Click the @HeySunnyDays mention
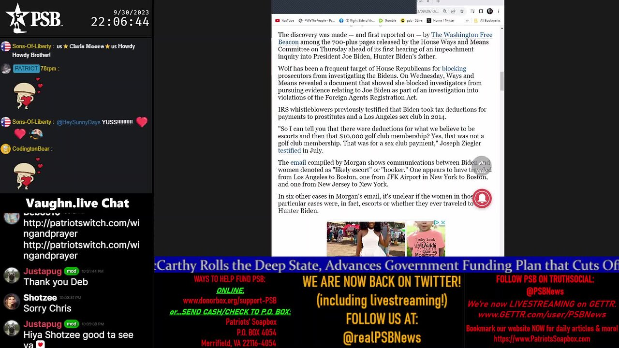 click(78, 122)
